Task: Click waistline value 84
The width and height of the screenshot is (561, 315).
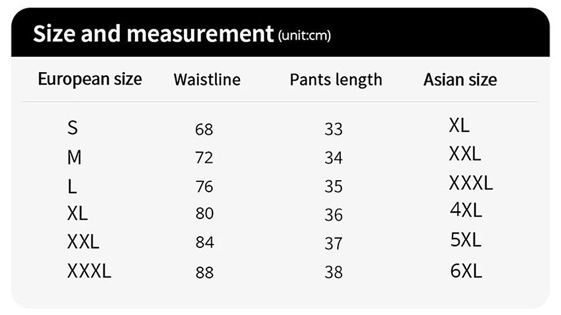Action: click(204, 243)
